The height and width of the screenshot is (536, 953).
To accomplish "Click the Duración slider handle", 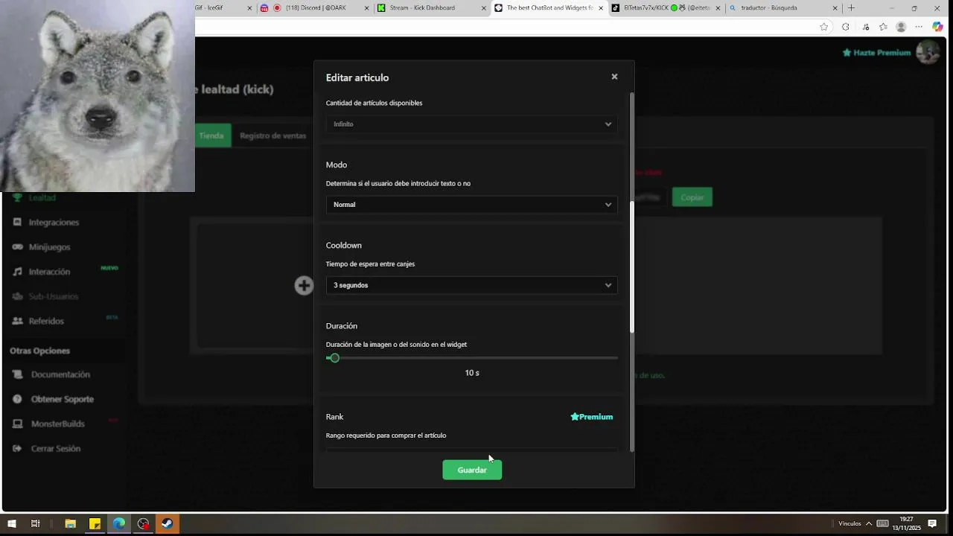I will [334, 358].
